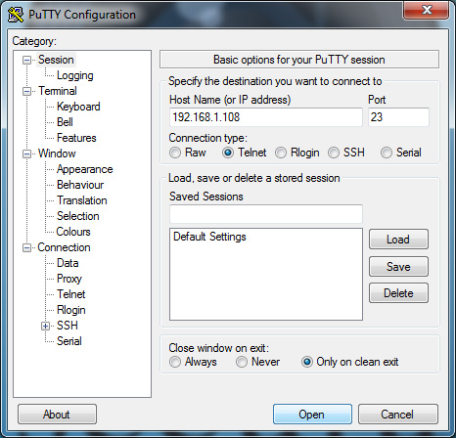The image size is (456, 438).
Task: Click the About button
Action: 57,415
